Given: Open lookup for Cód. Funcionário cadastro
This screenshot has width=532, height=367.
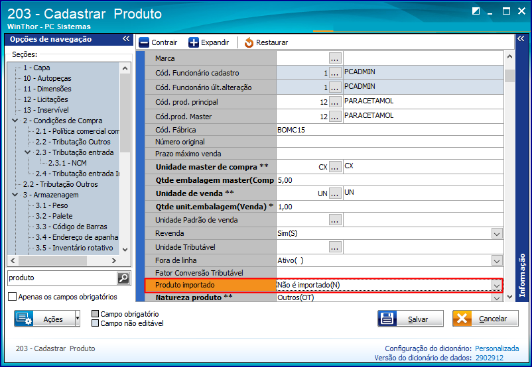Looking at the screenshot, I should [335, 72].
